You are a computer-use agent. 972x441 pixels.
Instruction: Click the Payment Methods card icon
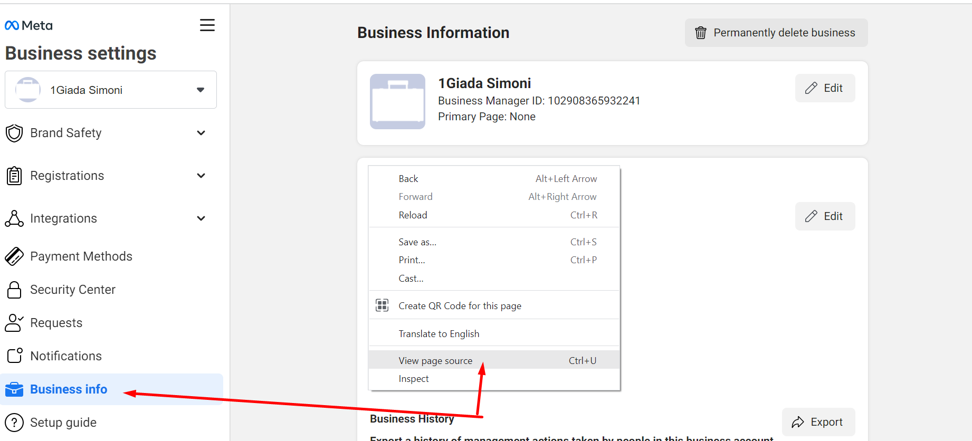(x=14, y=256)
